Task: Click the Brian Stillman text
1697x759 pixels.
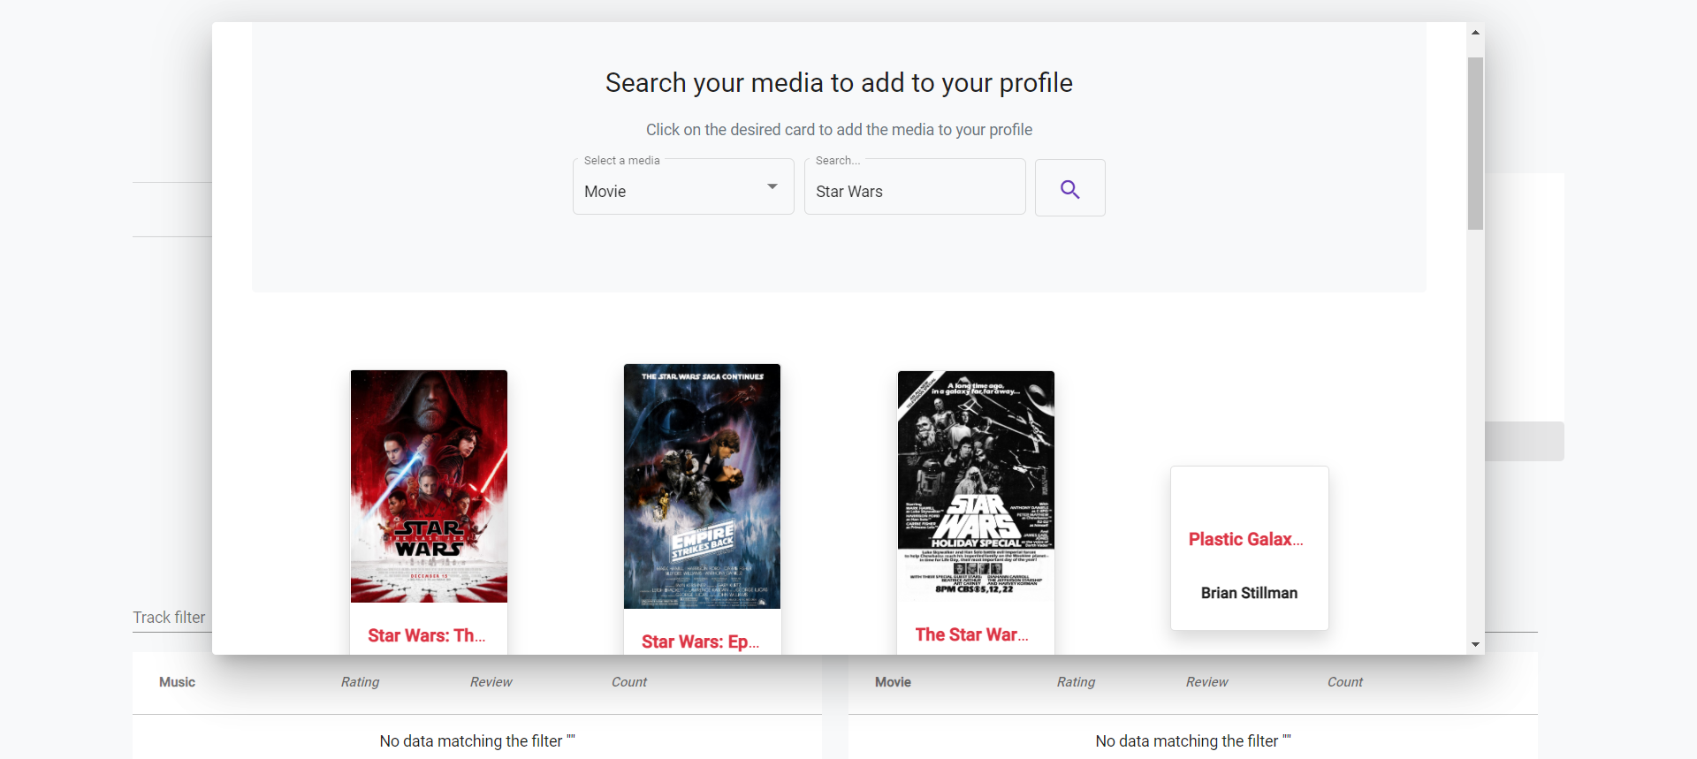Action: (x=1249, y=593)
